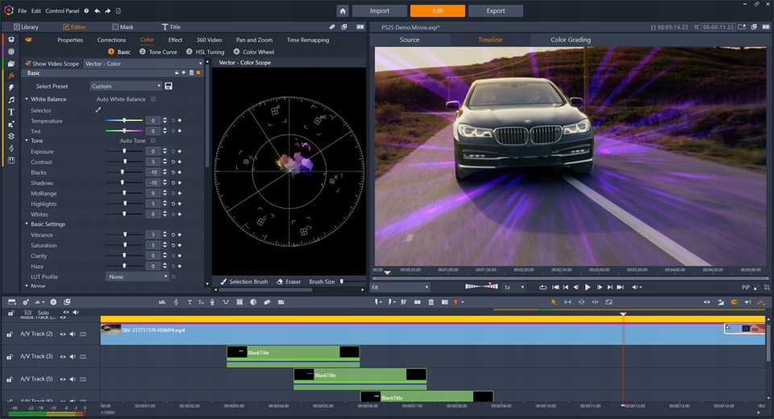This screenshot has width=774, height=419.
Task: Click the Home icon button
Action: pyautogui.click(x=343, y=10)
